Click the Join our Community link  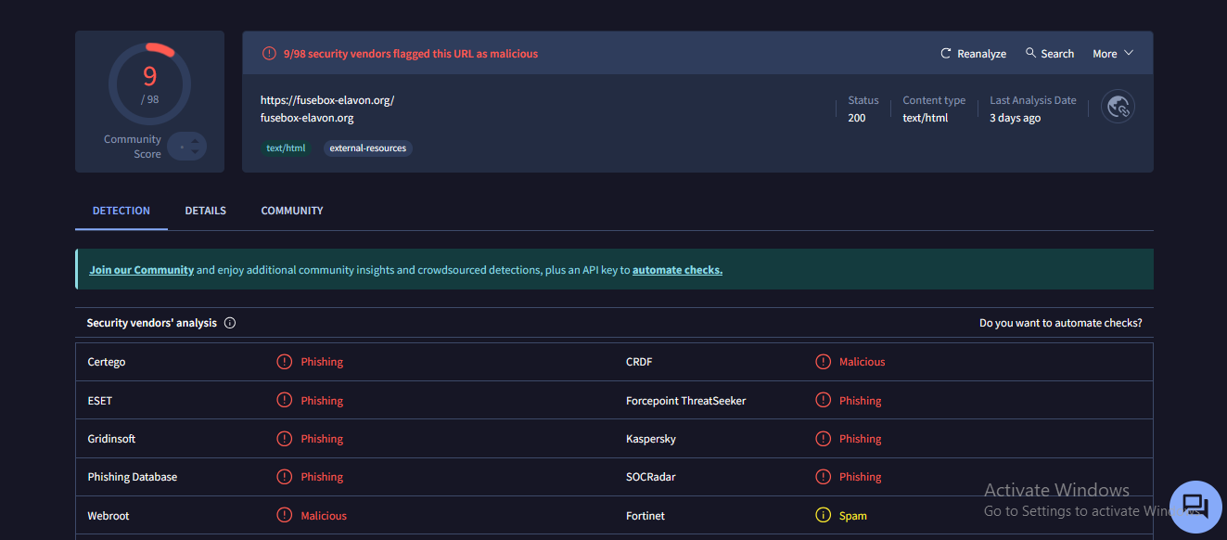pos(141,270)
